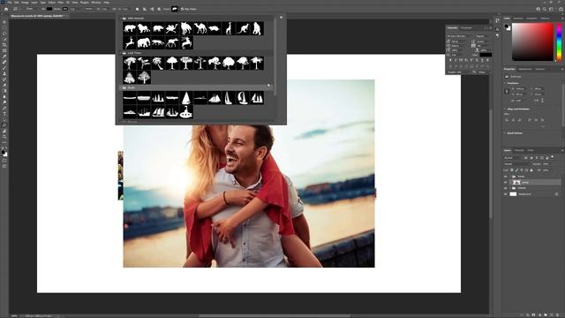Open path operations in options bar
The height and width of the screenshot is (318, 565).
point(138,9)
